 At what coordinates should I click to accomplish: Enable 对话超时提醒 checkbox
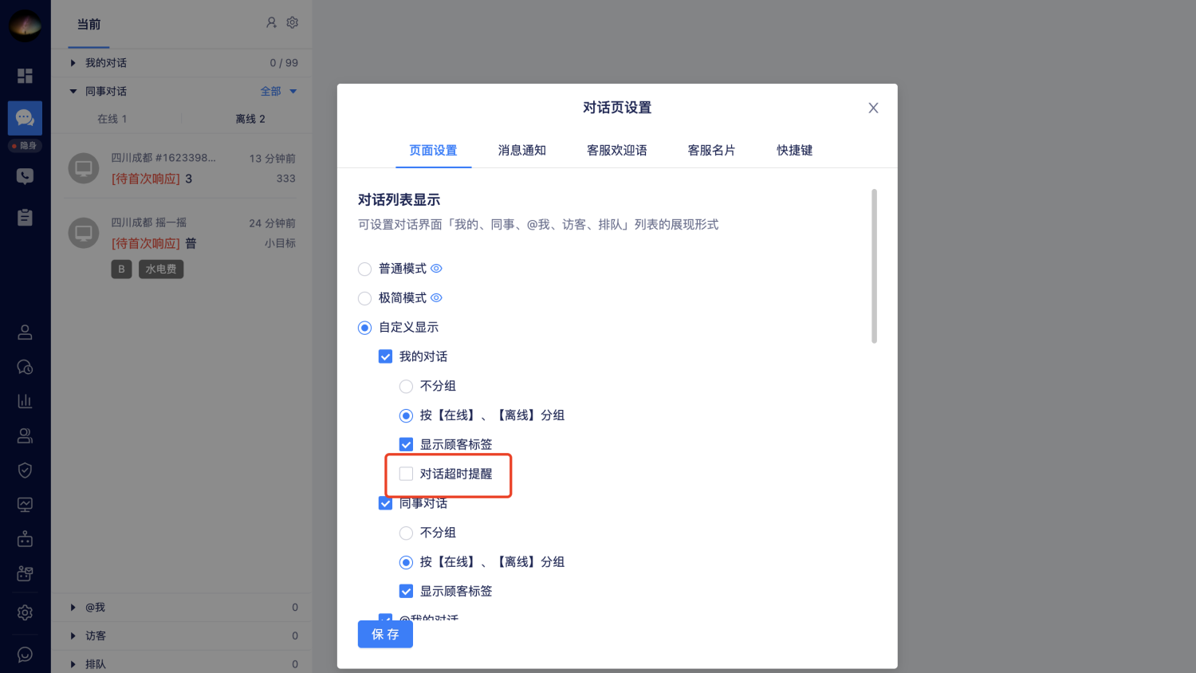(x=406, y=474)
